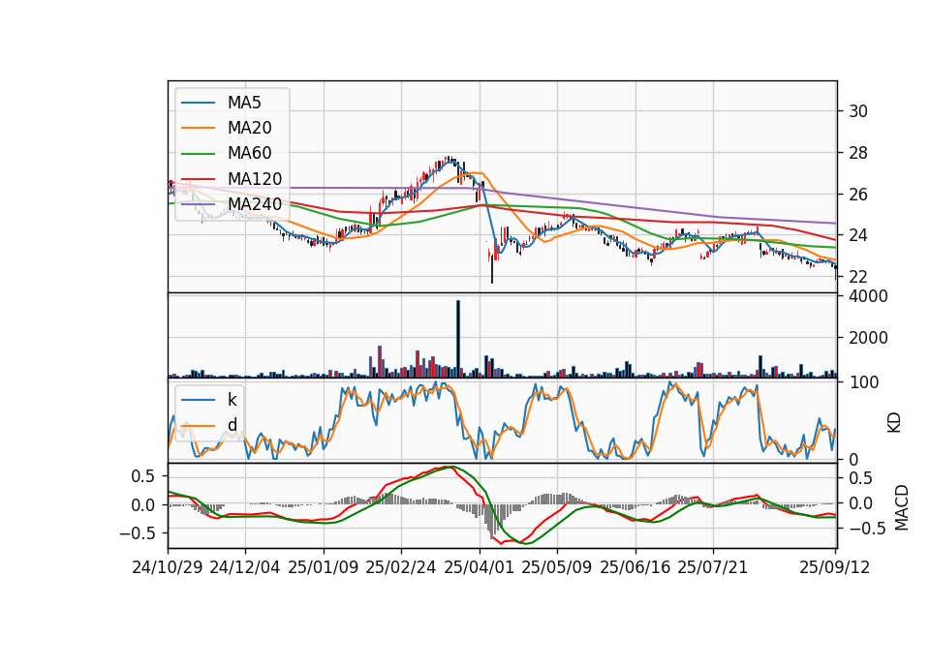The height and width of the screenshot is (668, 930).
Task: Click the tallest volume bar spike
Action: coord(458,339)
